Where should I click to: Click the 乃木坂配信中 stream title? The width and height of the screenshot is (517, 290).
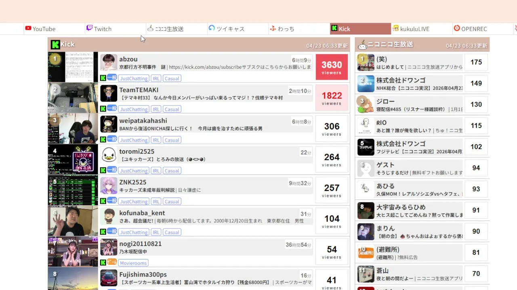pos(133,252)
